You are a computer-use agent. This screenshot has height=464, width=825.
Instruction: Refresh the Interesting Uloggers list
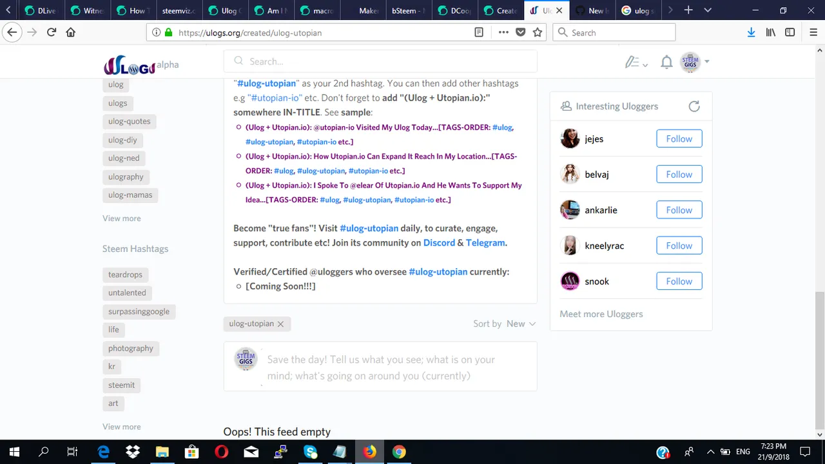(694, 106)
